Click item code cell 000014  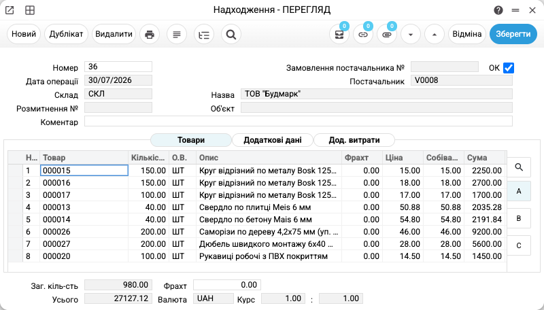[x=84, y=220]
